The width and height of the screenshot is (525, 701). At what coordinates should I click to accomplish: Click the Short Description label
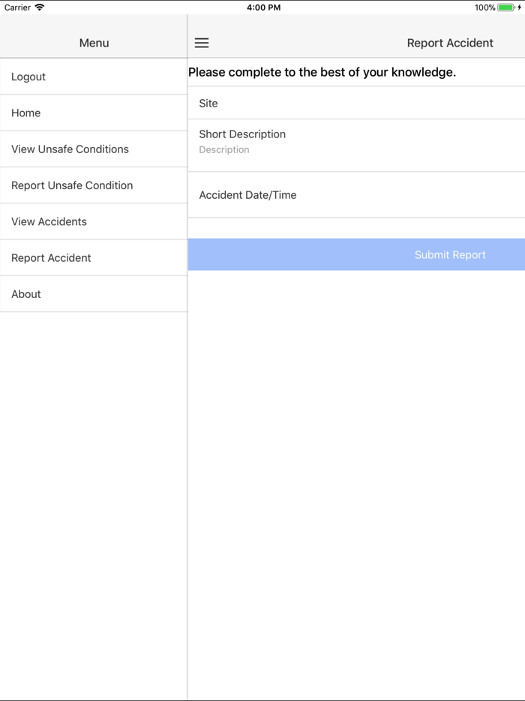click(x=242, y=134)
